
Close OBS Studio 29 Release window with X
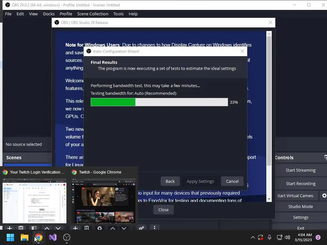coord(270,22)
